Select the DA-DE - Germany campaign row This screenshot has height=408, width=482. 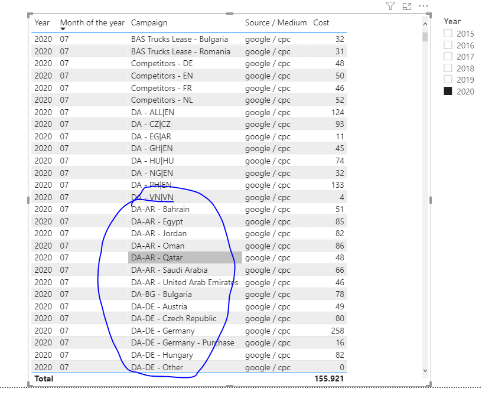[x=189, y=331]
